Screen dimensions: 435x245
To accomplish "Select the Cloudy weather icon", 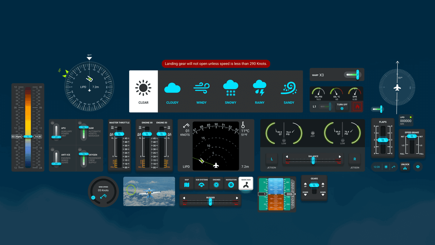I will 172,88.
